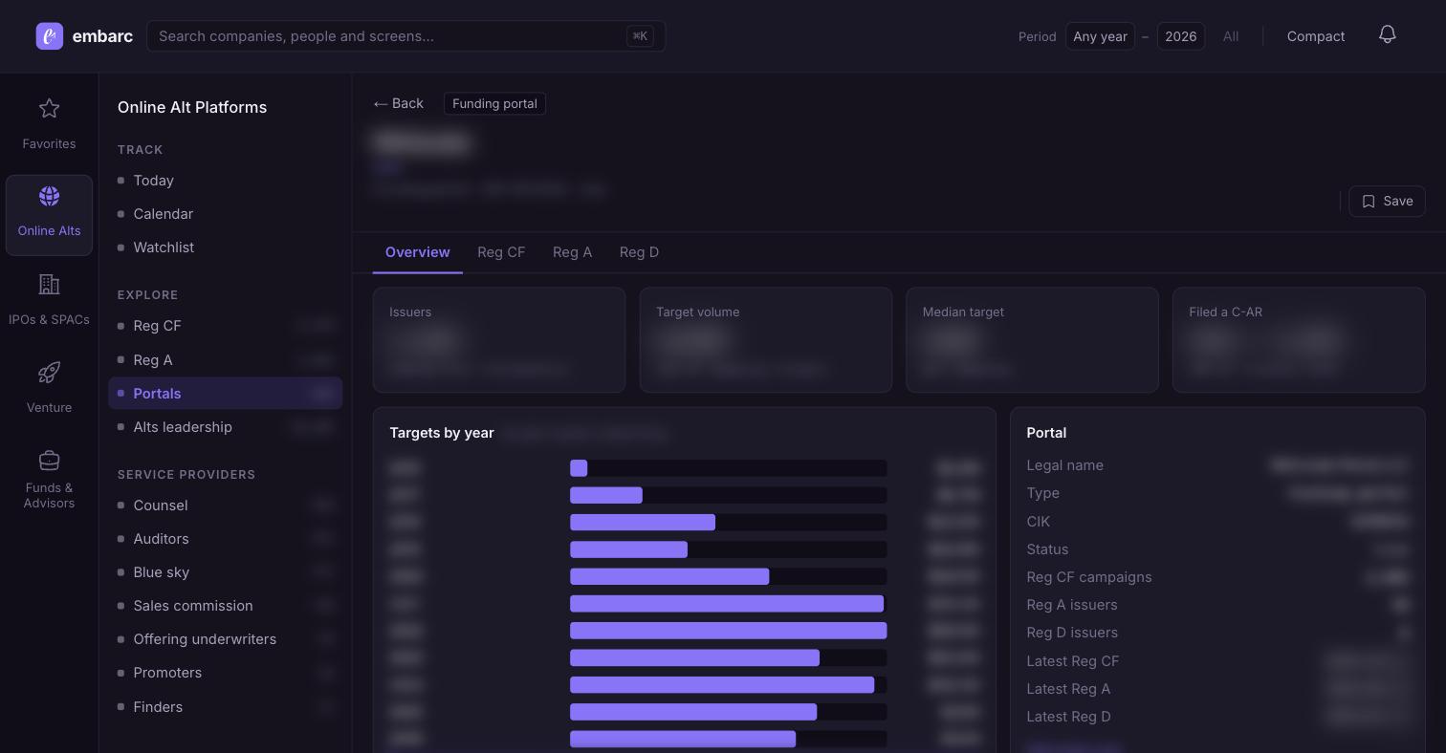Go back using the Back link

click(x=398, y=103)
